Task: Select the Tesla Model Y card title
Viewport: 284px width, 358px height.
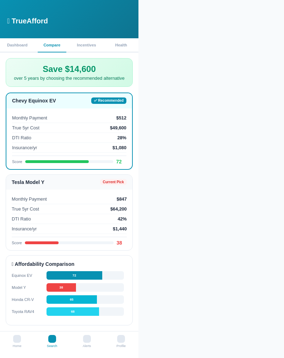Action: tap(28, 182)
